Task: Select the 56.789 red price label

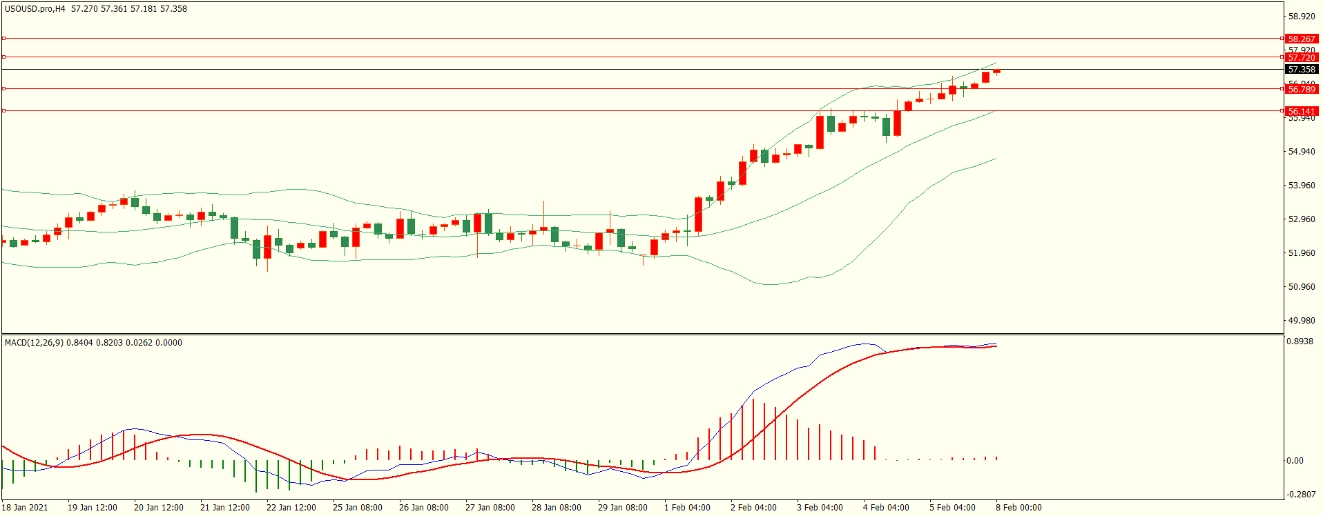Action: [1302, 89]
